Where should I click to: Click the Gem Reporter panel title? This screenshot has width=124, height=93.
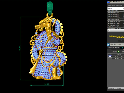pos(116,44)
